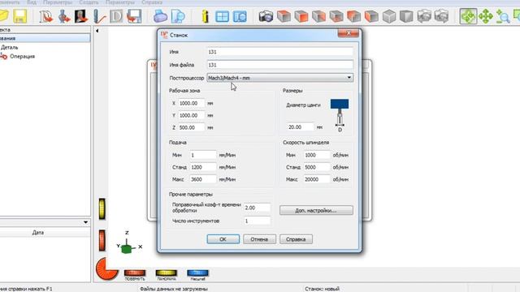
Task: Close the Станок dialog with X
Action: click(x=349, y=33)
